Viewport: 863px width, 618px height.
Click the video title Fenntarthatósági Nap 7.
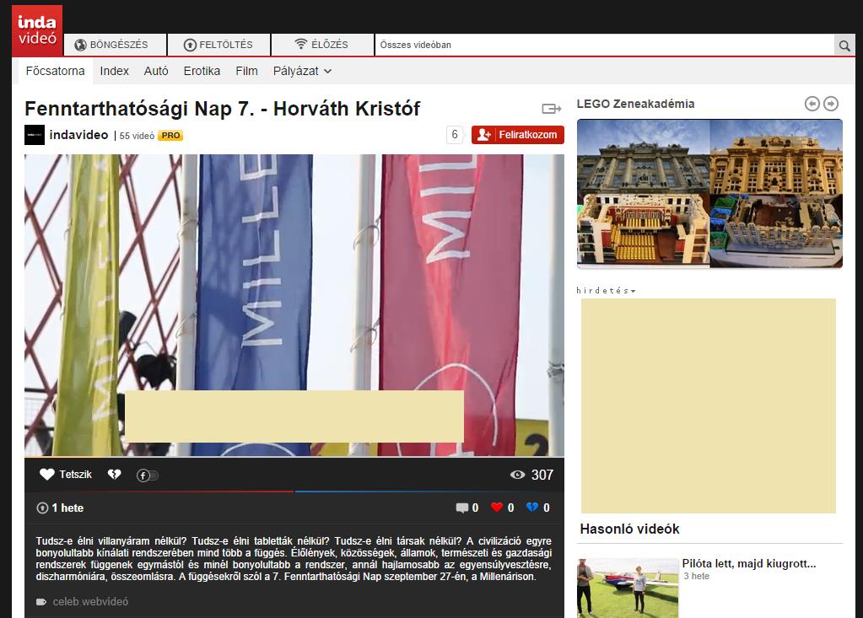[x=223, y=109]
